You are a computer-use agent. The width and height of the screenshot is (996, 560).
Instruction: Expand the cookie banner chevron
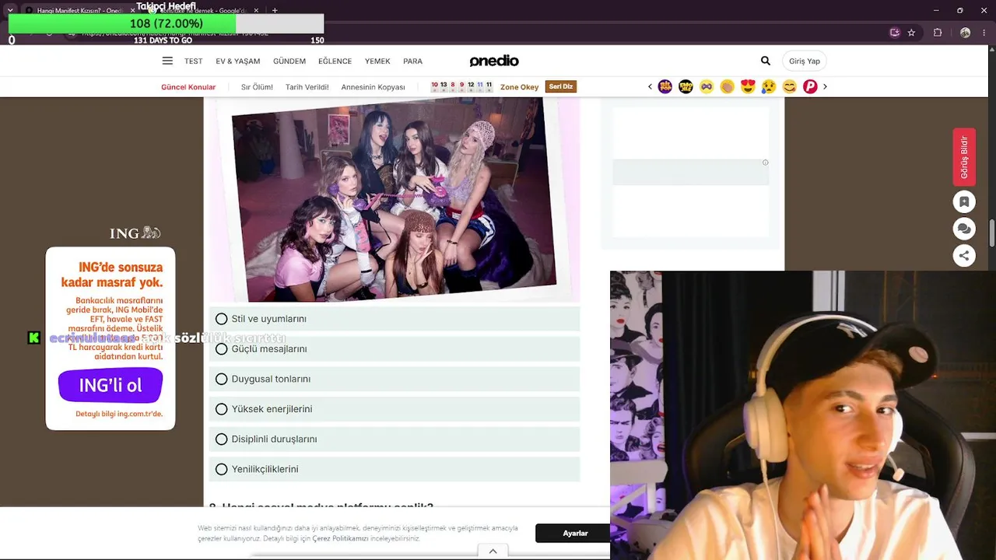[x=493, y=551]
